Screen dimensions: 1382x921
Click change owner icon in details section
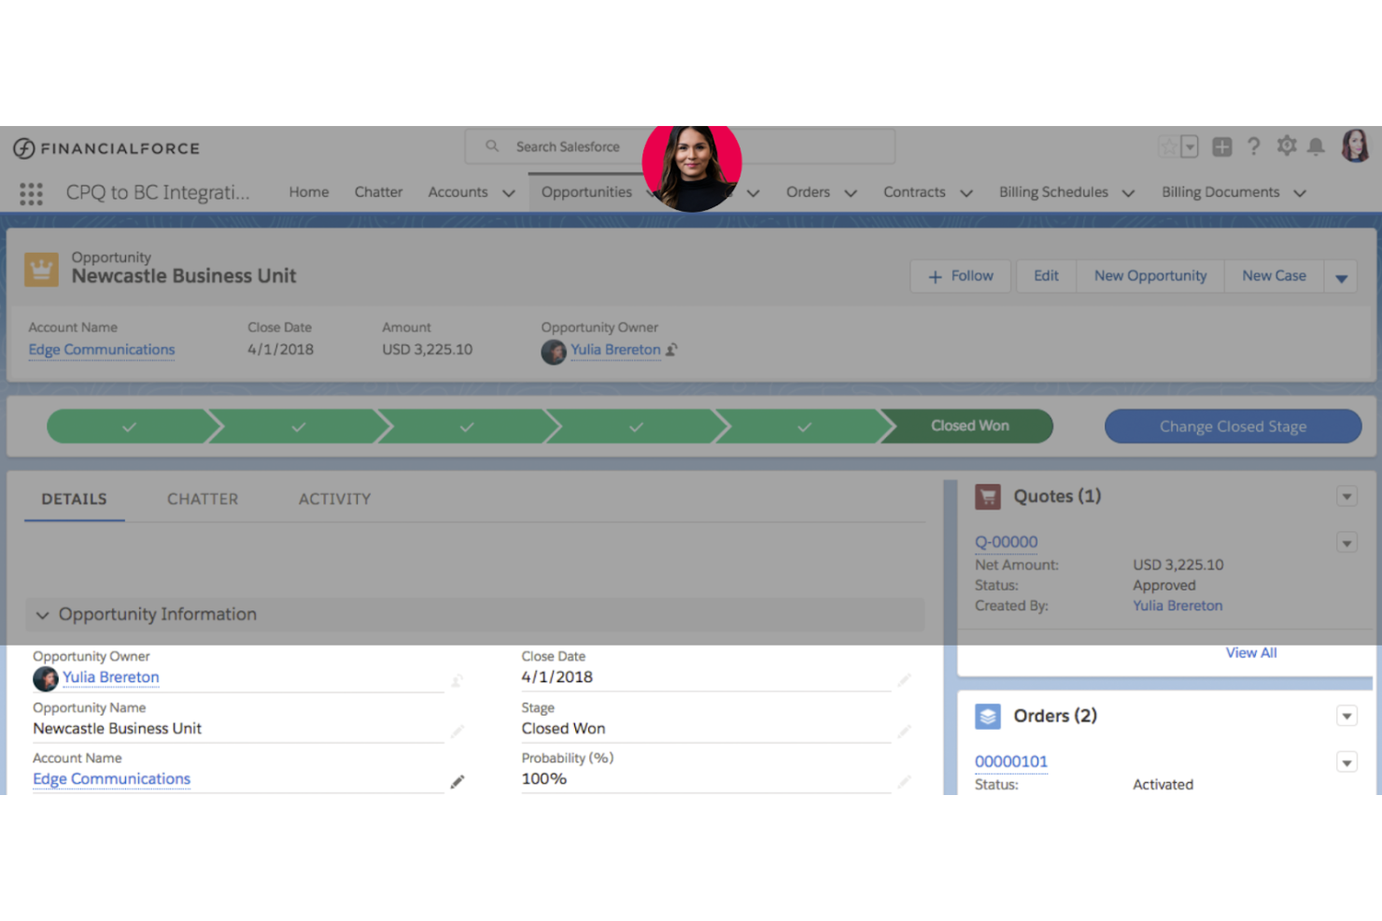pos(458,681)
